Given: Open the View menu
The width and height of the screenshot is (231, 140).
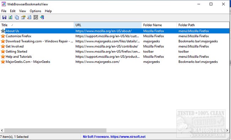Looking at the screenshot, I should pyautogui.click(x=22, y=11).
